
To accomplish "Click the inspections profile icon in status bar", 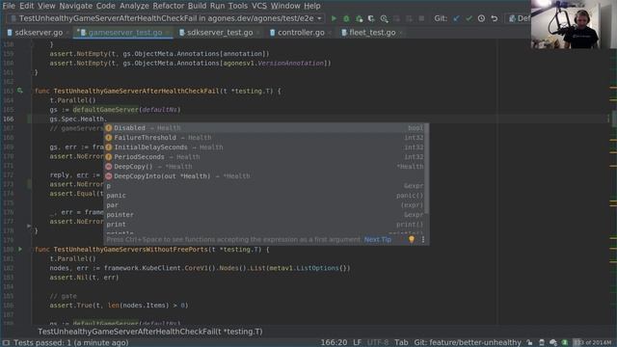I will tap(542, 343).
